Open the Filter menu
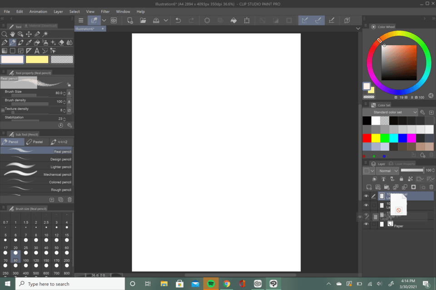Viewport: 436px width, 290px height. tap(105, 11)
